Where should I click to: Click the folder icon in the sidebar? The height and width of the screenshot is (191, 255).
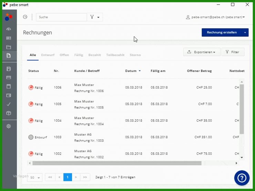tap(9, 47)
